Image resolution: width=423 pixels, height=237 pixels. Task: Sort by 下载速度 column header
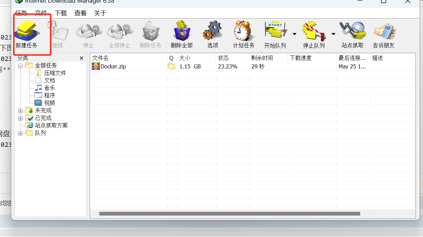(312, 58)
